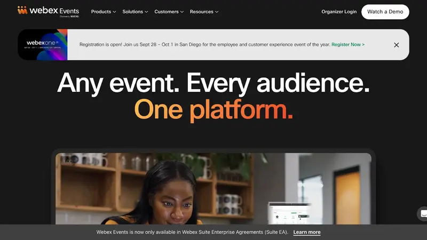The image size is (427, 240).
Task: Click the Webex Events logo
Action: [x=48, y=11]
